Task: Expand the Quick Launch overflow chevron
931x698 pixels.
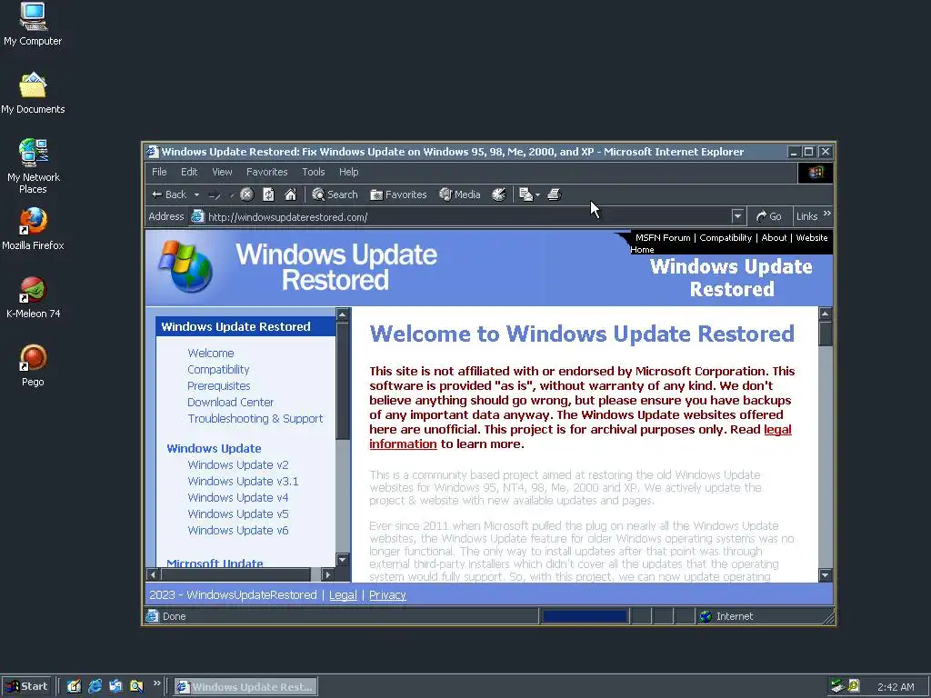Action: tap(156, 683)
